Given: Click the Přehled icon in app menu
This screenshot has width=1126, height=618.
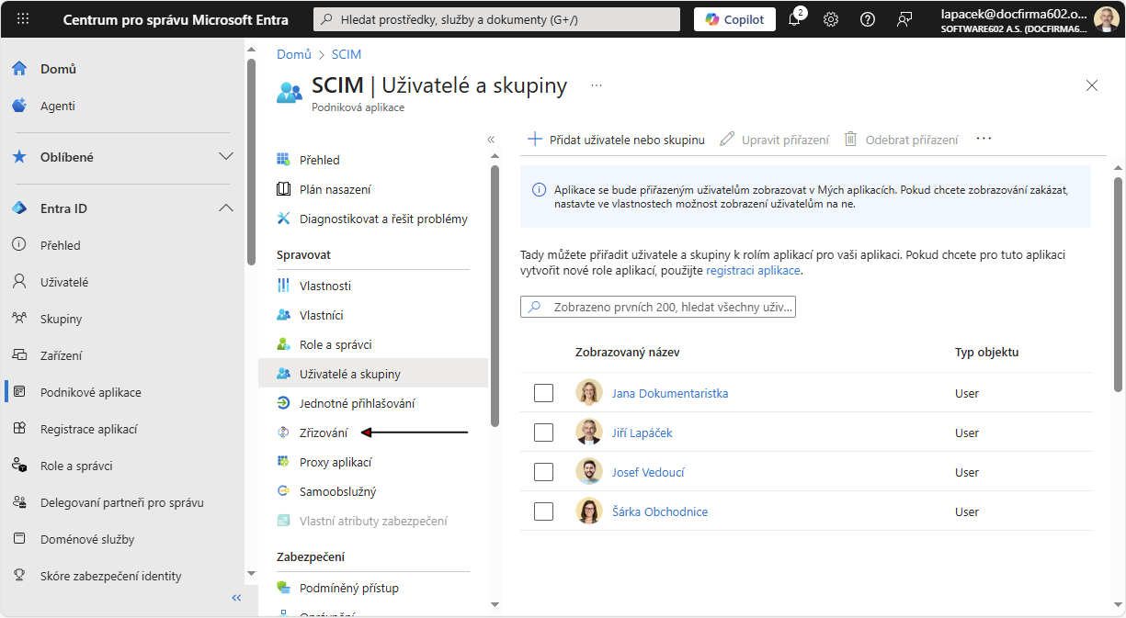Looking at the screenshot, I should 283,160.
